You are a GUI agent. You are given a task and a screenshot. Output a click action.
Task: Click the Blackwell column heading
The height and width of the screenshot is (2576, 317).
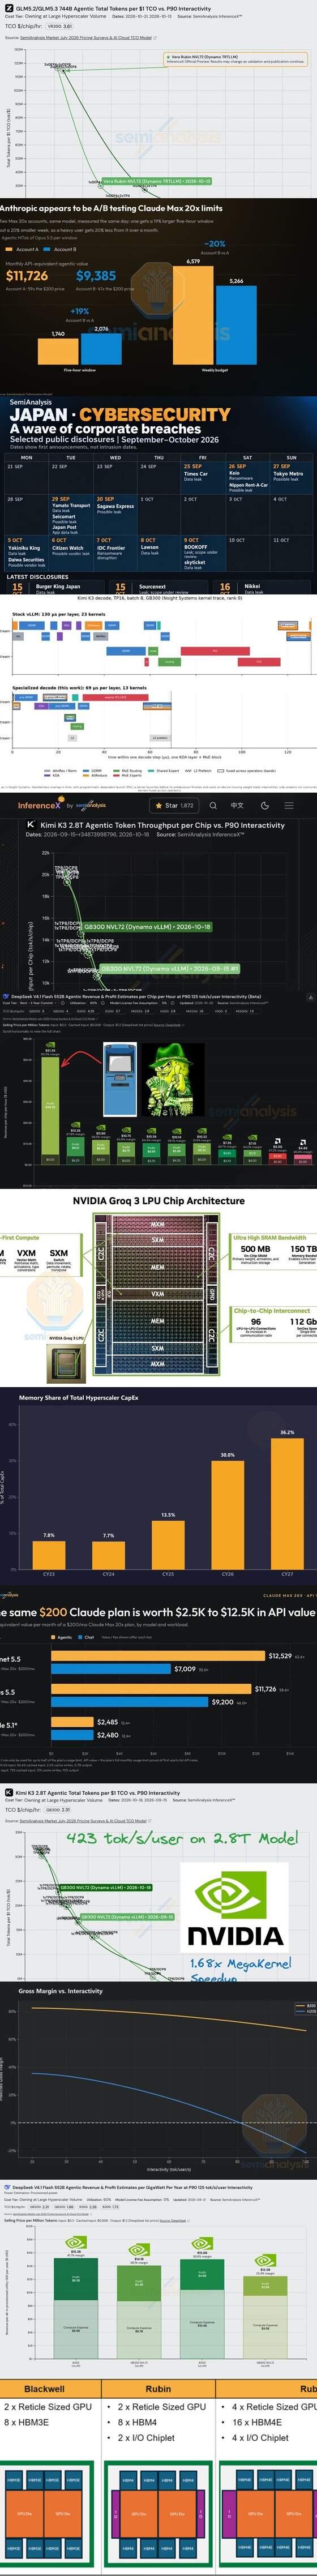45,2389
